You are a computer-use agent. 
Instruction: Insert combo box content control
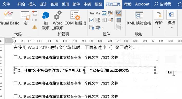pyautogui.click(x=98, y=20)
